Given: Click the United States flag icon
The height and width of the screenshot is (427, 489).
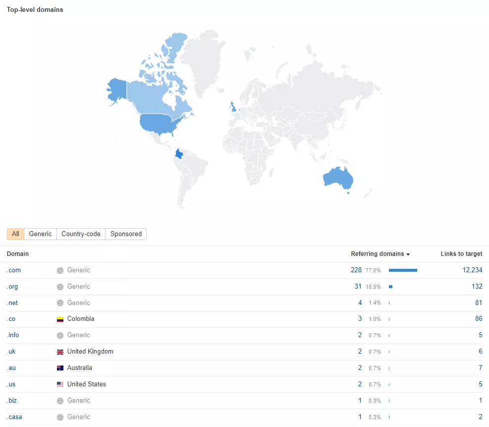Looking at the screenshot, I should [x=60, y=384].
